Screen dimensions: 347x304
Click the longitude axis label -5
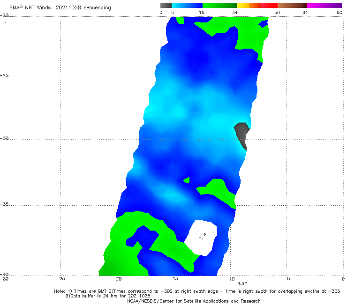[287, 279]
